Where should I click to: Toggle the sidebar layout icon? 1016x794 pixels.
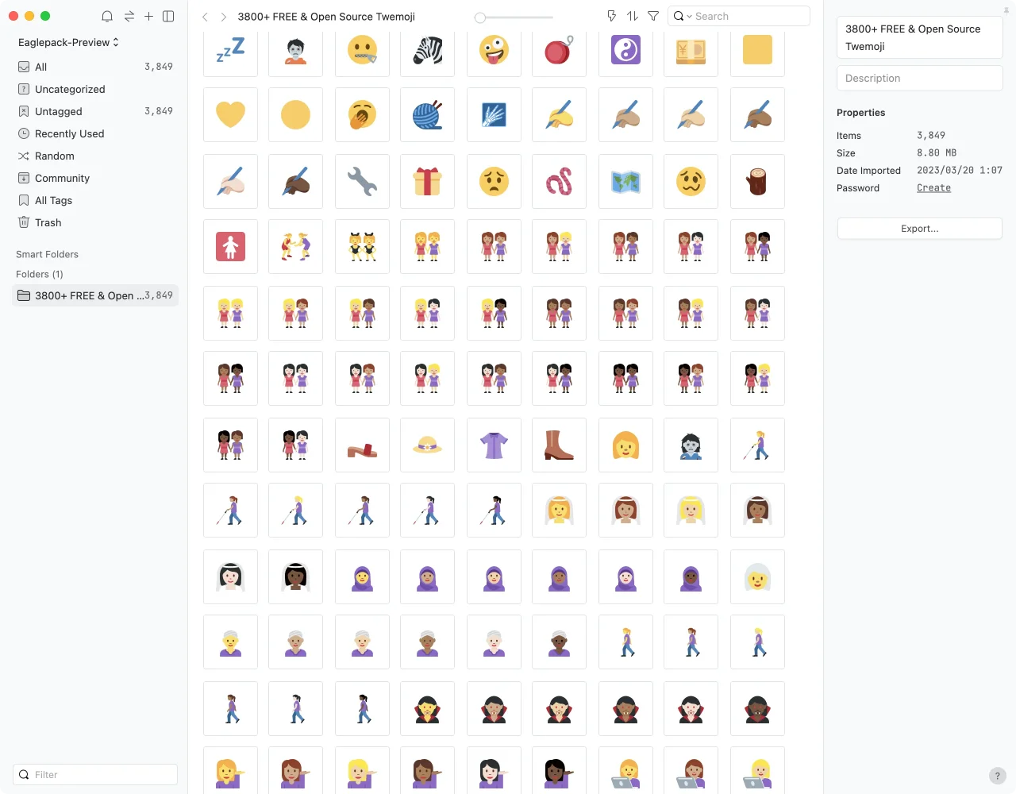click(x=168, y=16)
